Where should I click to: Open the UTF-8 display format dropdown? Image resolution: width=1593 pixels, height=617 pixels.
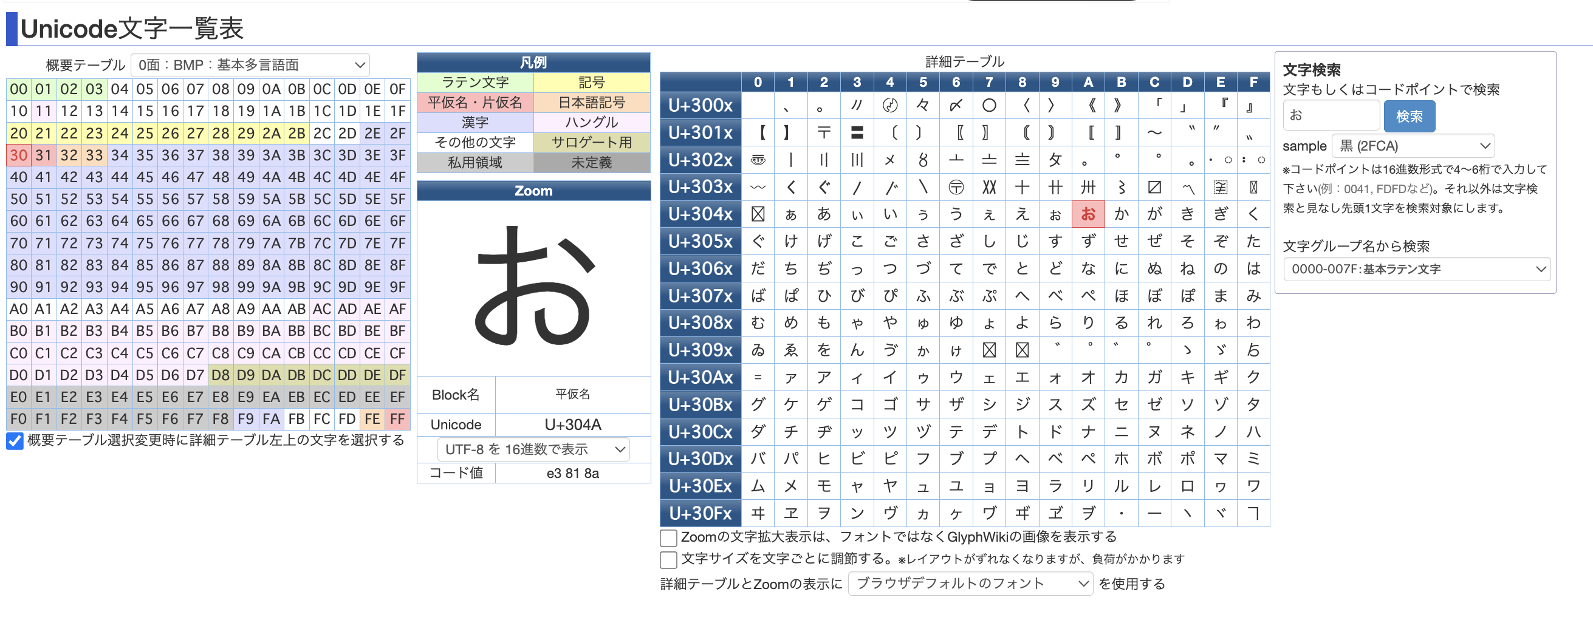[x=533, y=449]
